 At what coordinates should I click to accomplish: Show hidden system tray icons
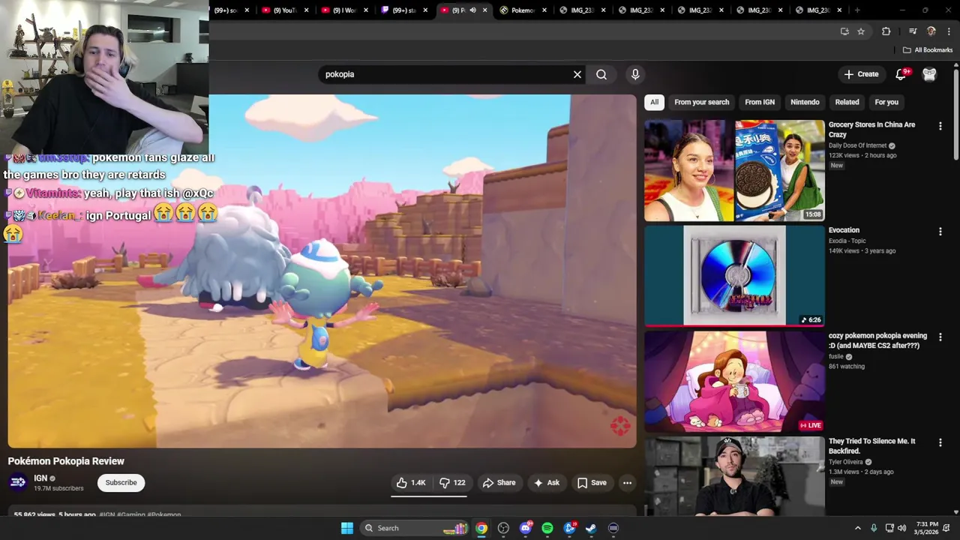tap(858, 528)
